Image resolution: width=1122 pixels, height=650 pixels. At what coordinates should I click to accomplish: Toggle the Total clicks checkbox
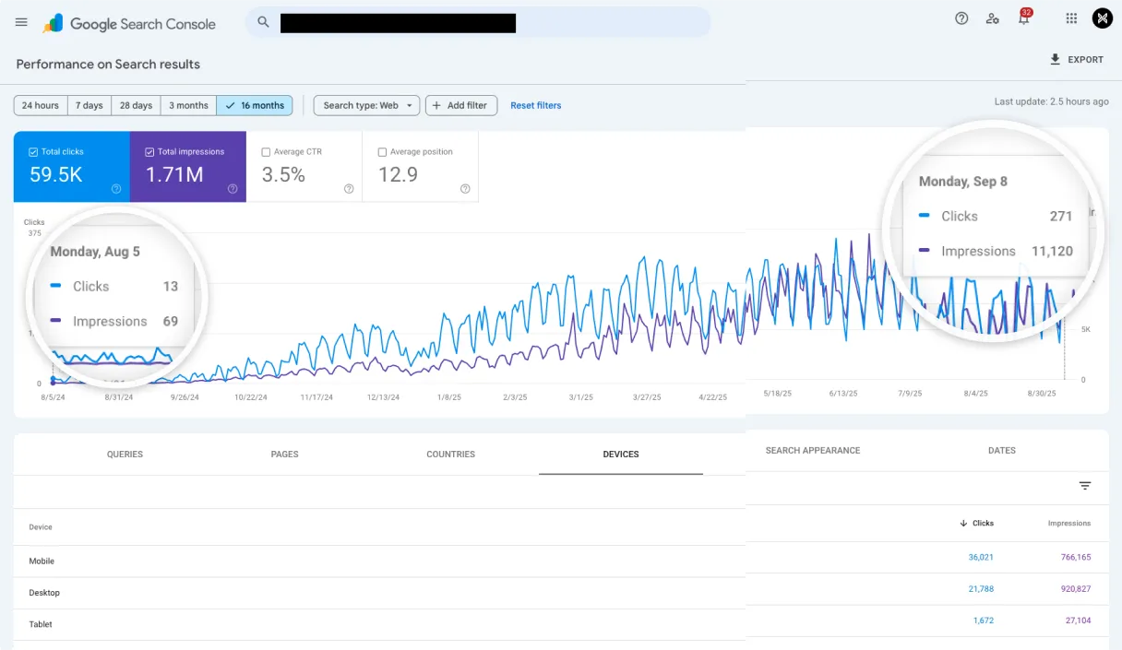tap(33, 152)
